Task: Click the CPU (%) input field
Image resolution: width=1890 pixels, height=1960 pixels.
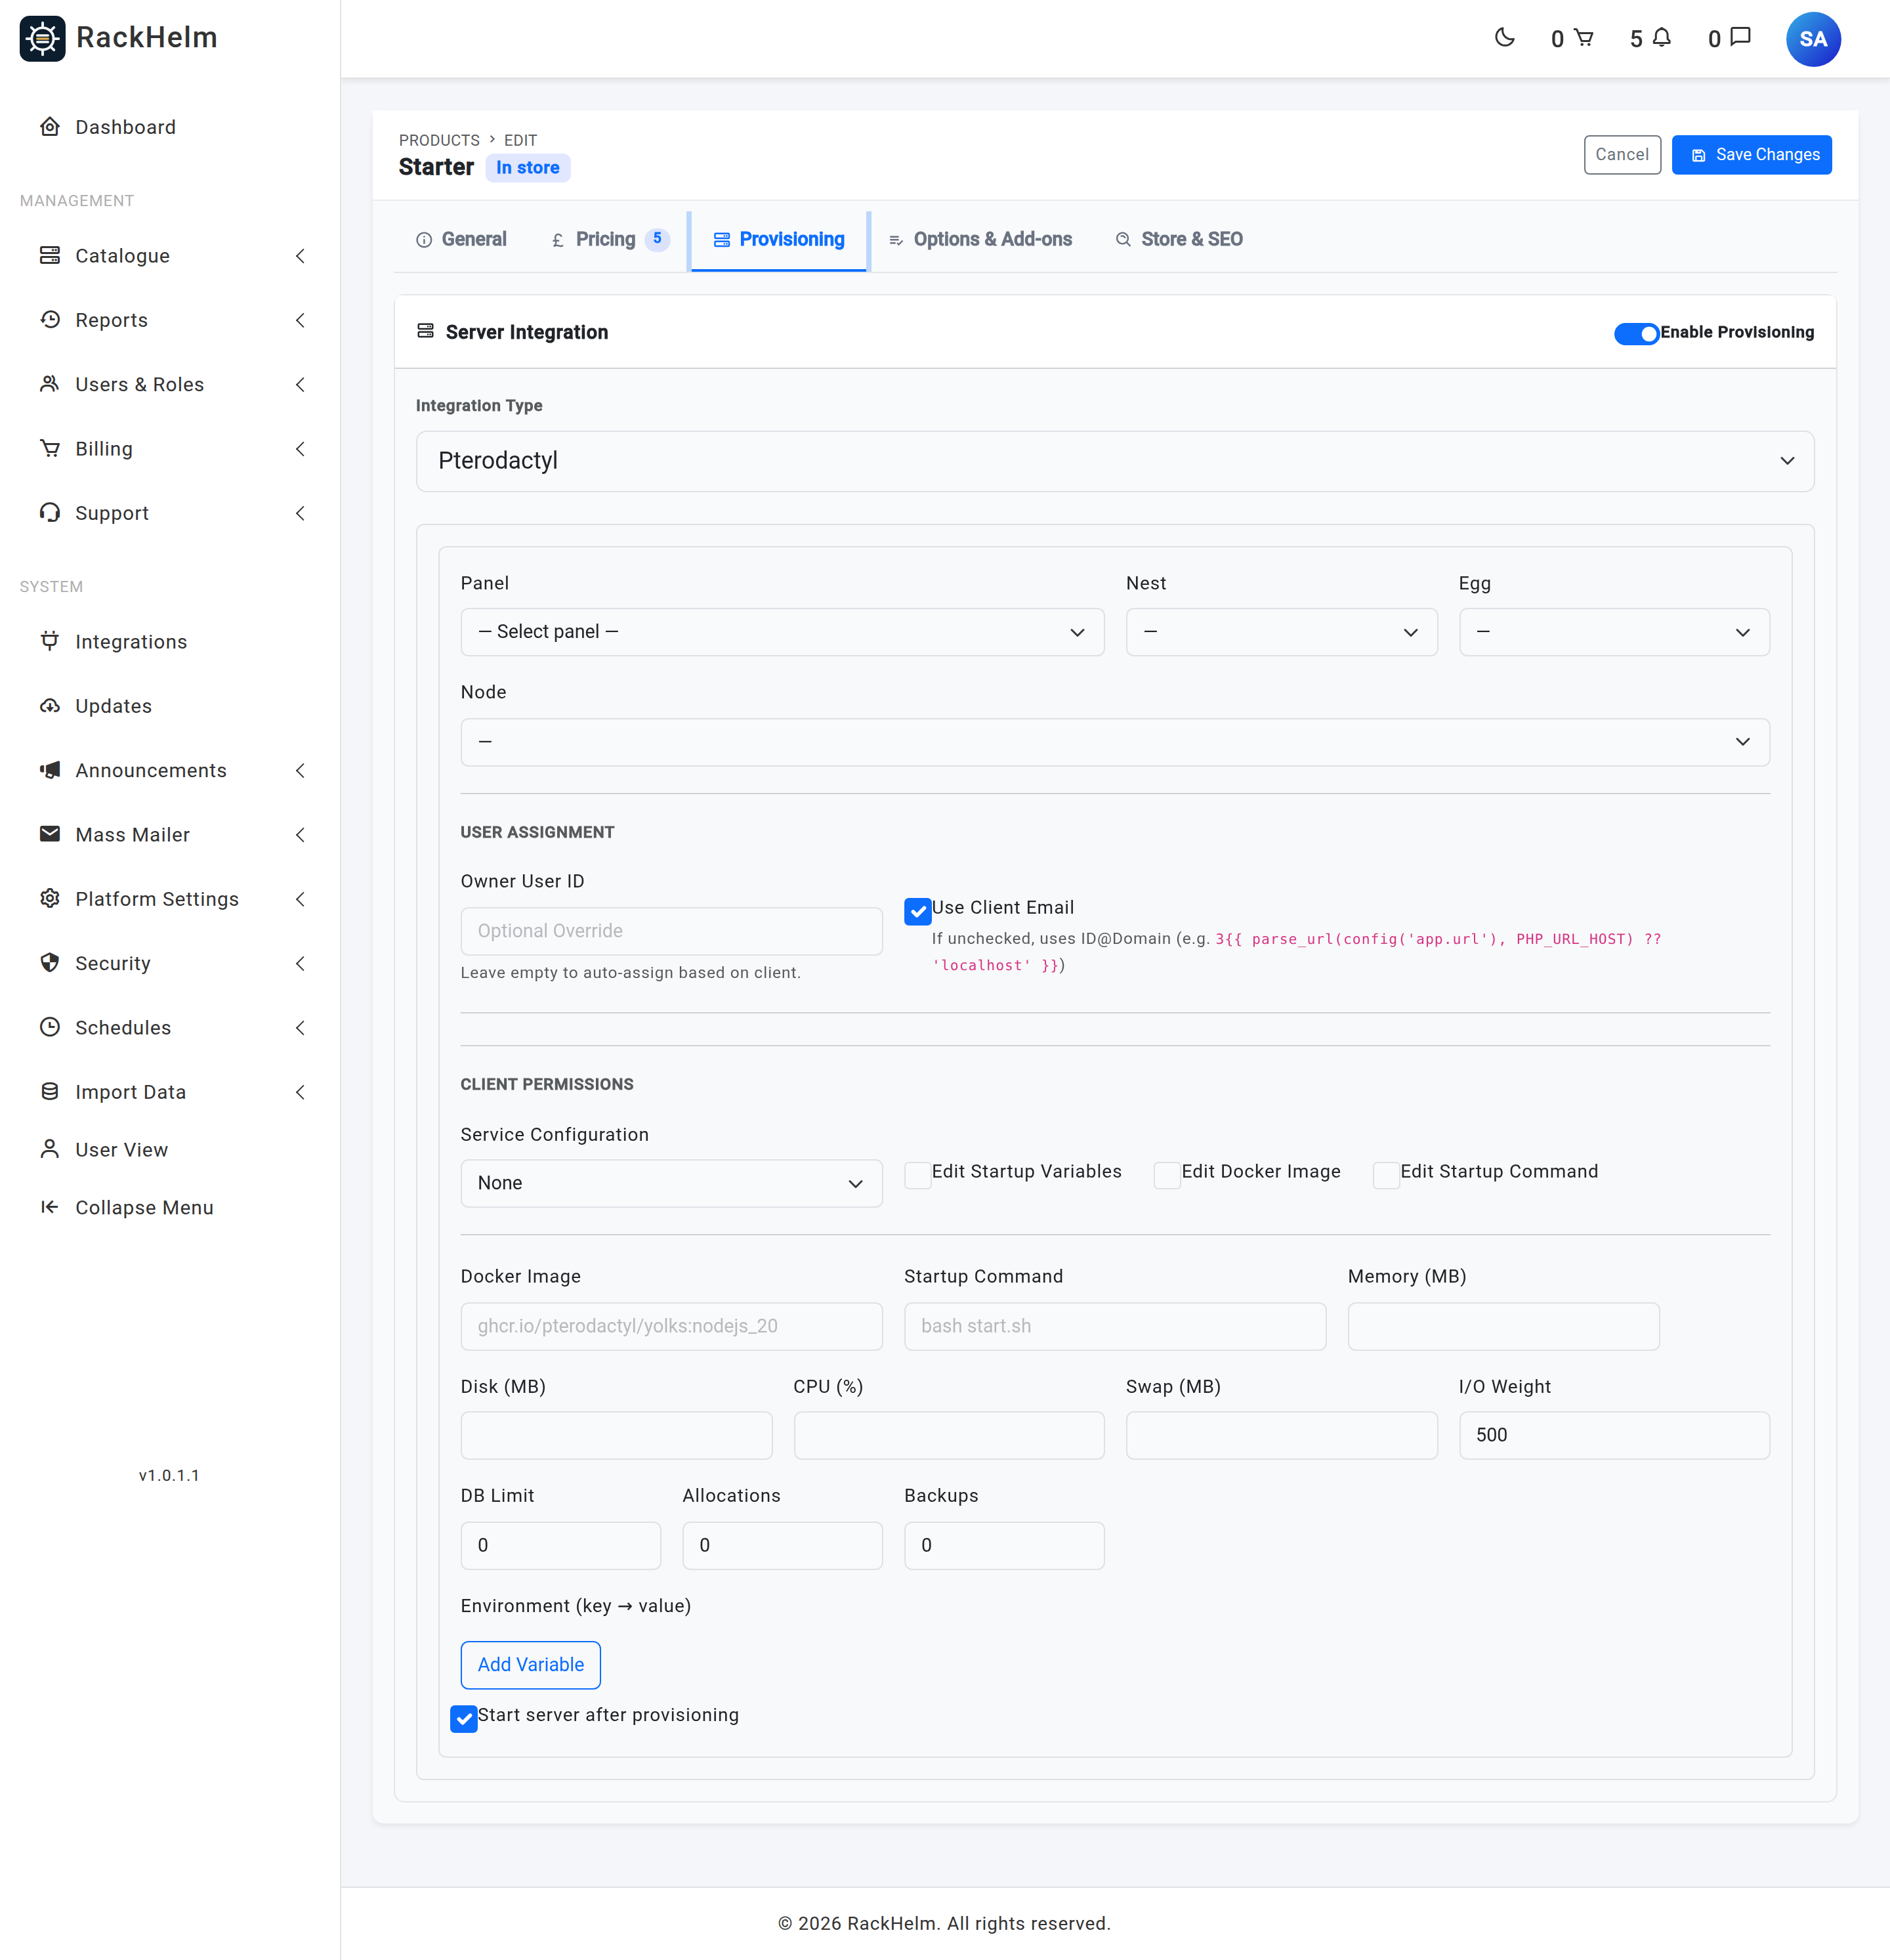Action: (x=948, y=1435)
